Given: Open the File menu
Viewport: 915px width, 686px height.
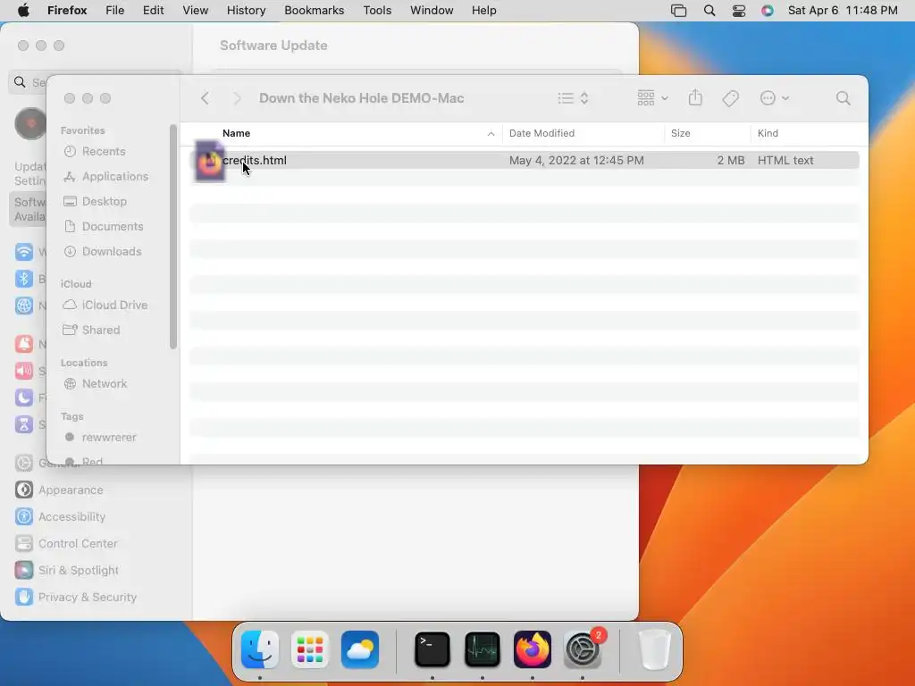Looking at the screenshot, I should pos(115,11).
